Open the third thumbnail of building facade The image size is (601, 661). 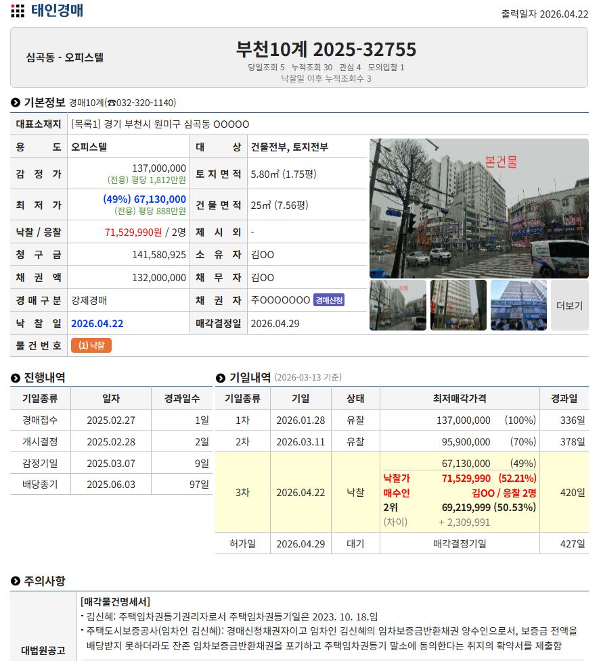click(518, 305)
